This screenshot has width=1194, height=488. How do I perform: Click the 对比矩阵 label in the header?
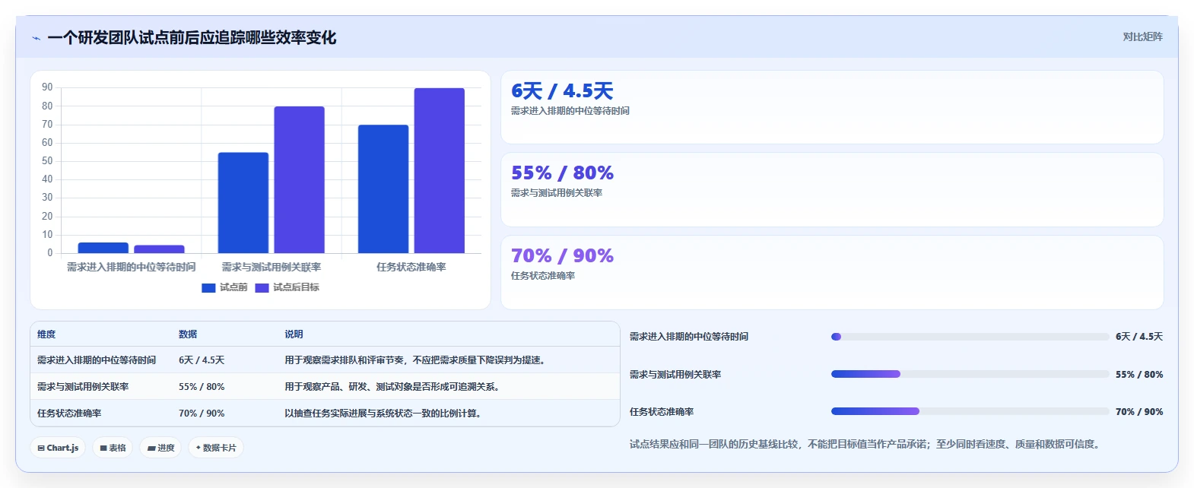[x=1142, y=36]
